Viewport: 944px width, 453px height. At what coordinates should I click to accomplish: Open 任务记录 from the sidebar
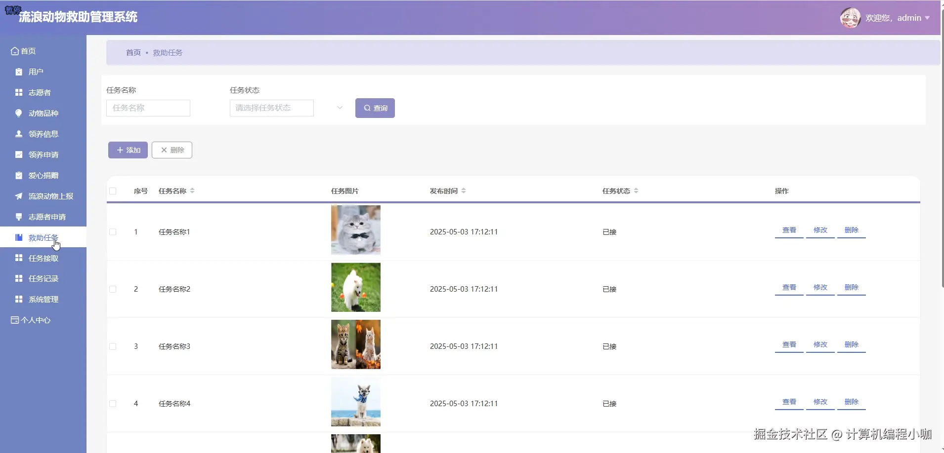(43, 279)
